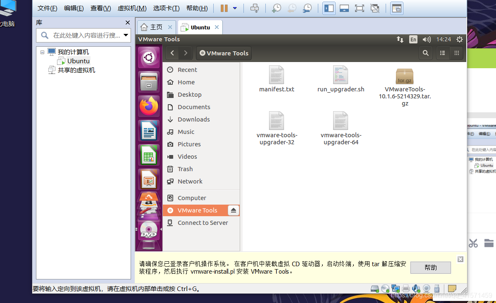Switch Files to grid view

[x=457, y=53]
